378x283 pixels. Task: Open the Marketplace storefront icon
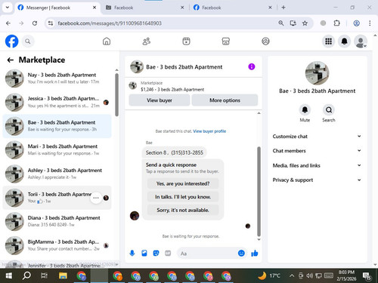click(226, 42)
